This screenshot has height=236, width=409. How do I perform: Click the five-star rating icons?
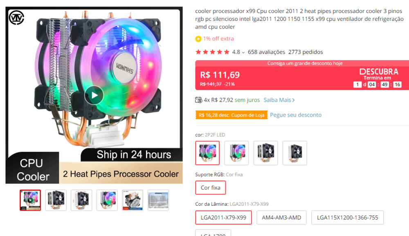[x=212, y=52]
